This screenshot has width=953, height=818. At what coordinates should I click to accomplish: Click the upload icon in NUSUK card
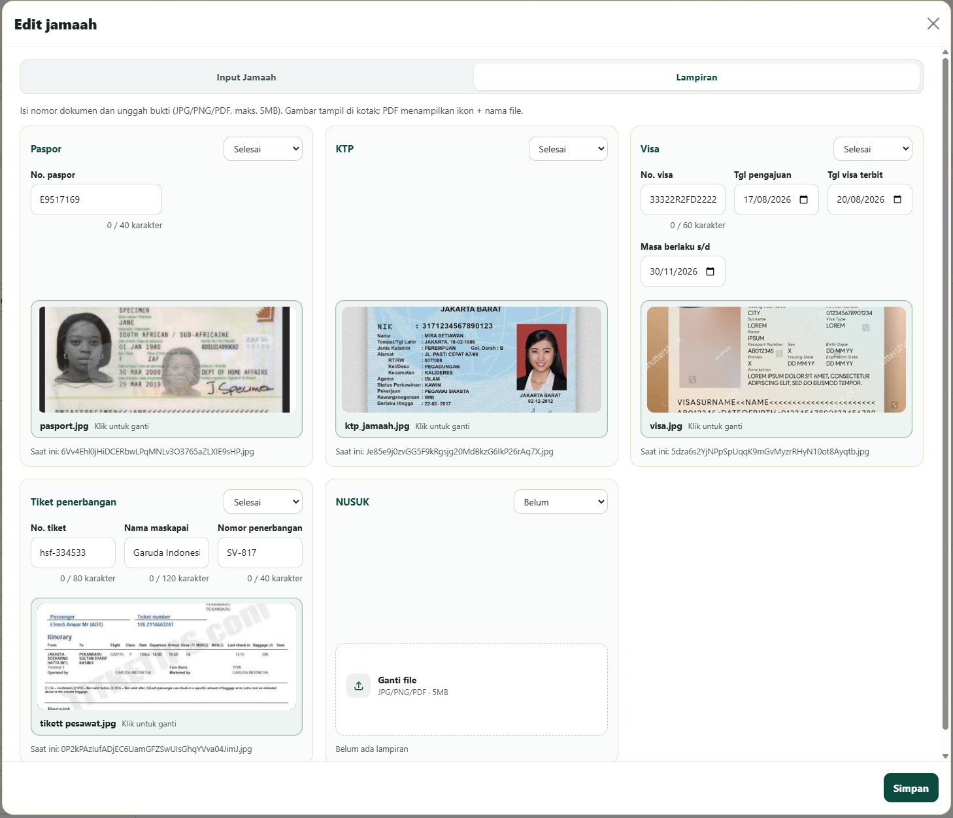pyautogui.click(x=358, y=686)
